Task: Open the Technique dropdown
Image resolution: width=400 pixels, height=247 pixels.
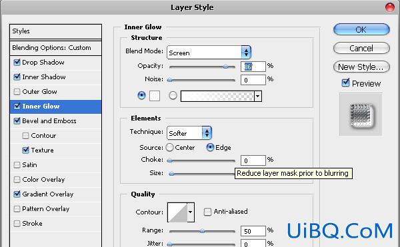Action: [189, 132]
